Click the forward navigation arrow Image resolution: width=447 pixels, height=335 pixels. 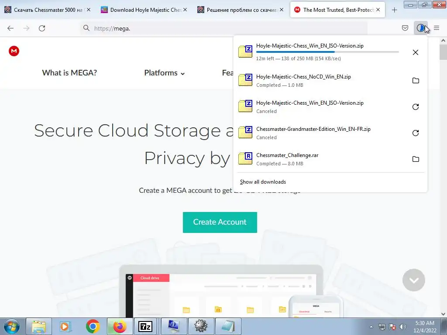pyautogui.click(x=26, y=28)
